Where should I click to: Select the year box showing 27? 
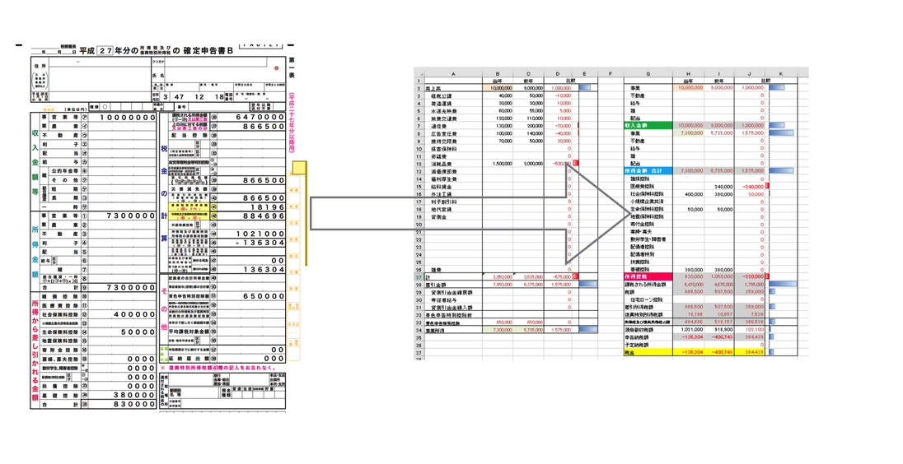[105, 51]
